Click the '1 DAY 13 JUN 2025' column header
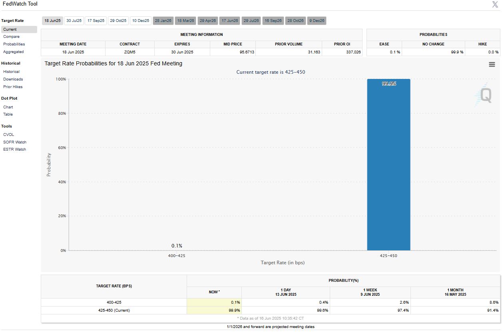This screenshot has height=332, width=504. coord(285,292)
